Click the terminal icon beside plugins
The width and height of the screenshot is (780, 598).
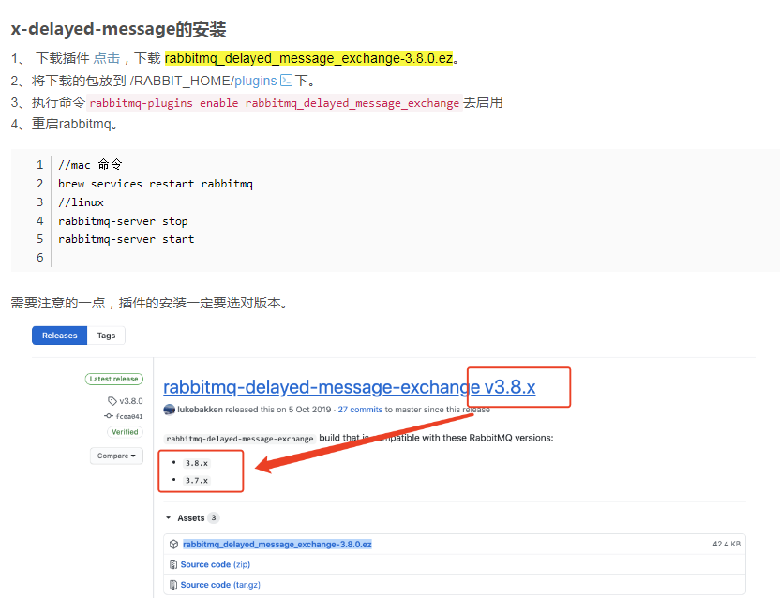coord(286,80)
